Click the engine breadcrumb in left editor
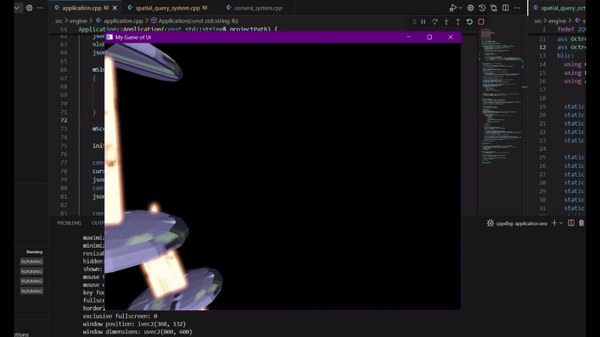Image resolution: width=600 pixels, height=337 pixels. coord(78,21)
